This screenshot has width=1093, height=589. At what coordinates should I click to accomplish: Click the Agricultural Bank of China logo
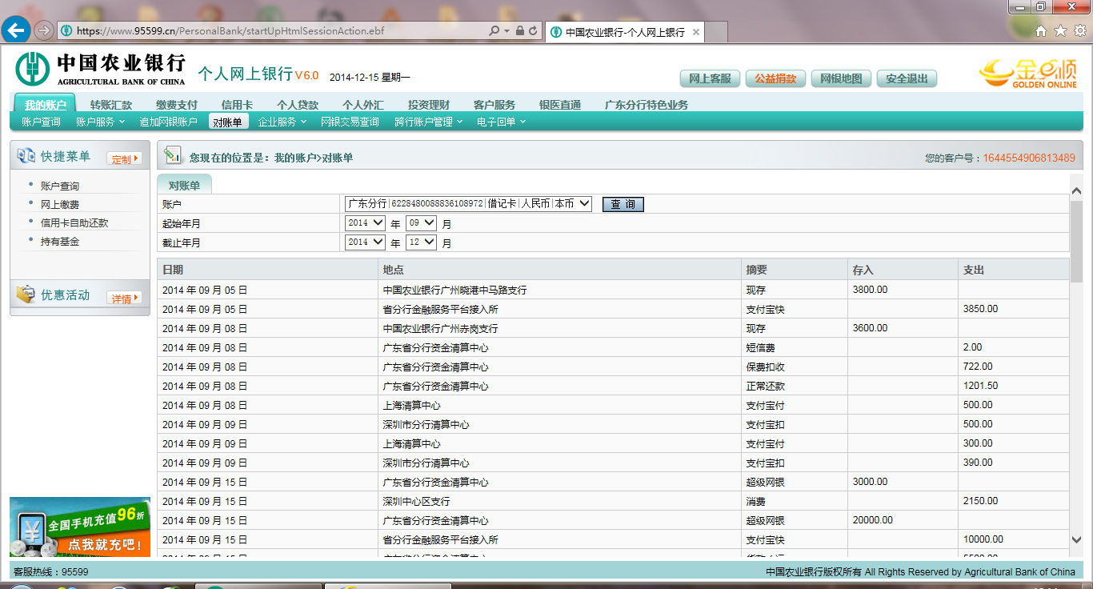point(100,69)
